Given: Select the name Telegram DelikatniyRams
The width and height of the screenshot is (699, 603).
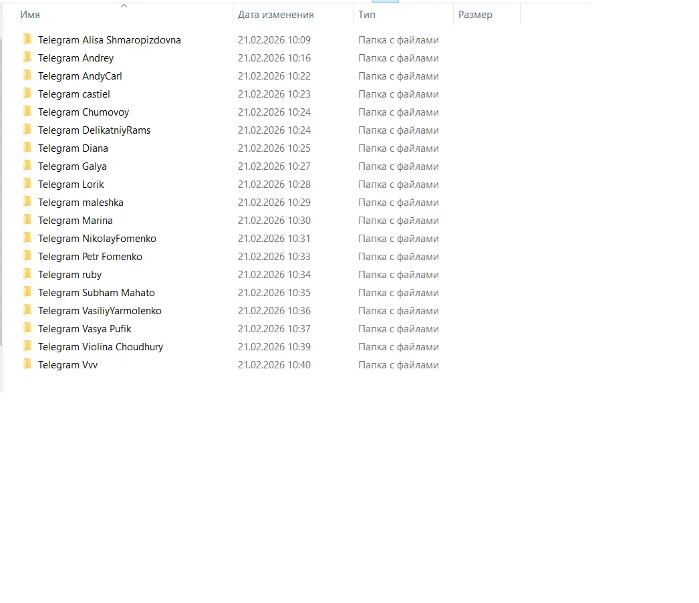Looking at the screenshot, I should 94,130.
